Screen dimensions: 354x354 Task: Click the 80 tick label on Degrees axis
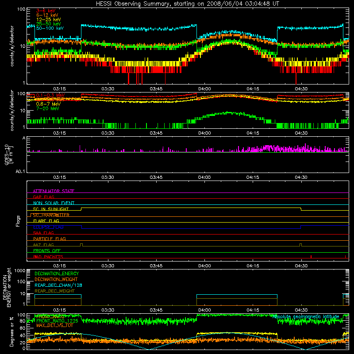(x=23, y=321)
